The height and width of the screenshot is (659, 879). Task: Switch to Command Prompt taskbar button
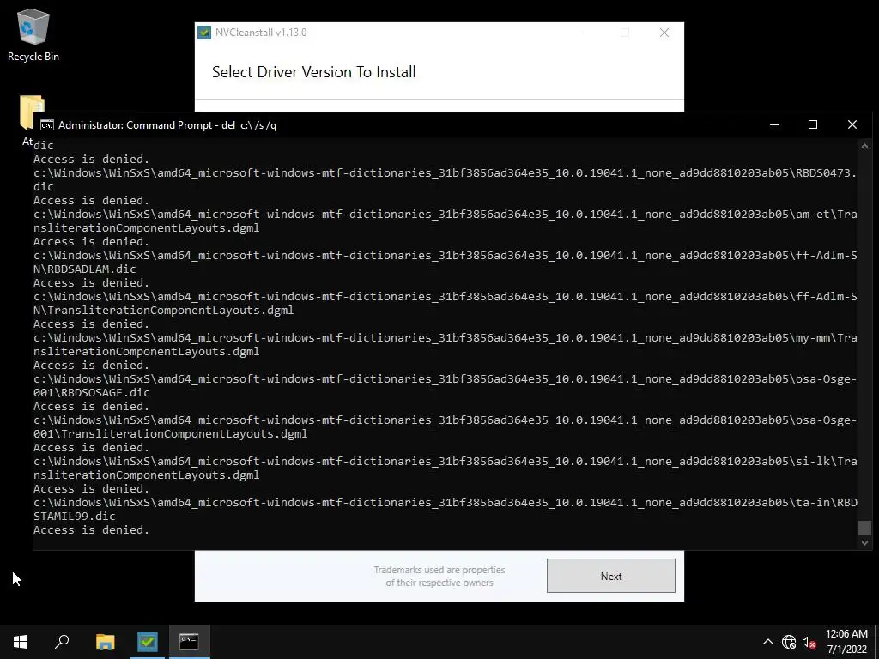(x=189, y=642)
